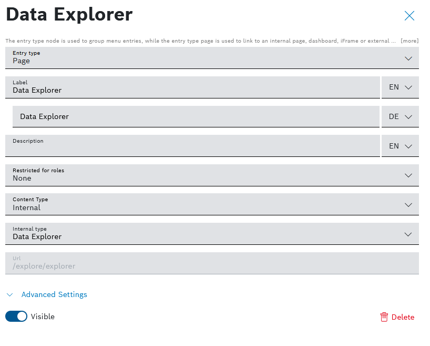Screen dimensions: 430x346
Task: Click the English Label input field
Action: click(192, 90)
